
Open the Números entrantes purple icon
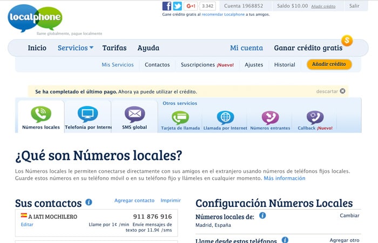click(270, 118)
